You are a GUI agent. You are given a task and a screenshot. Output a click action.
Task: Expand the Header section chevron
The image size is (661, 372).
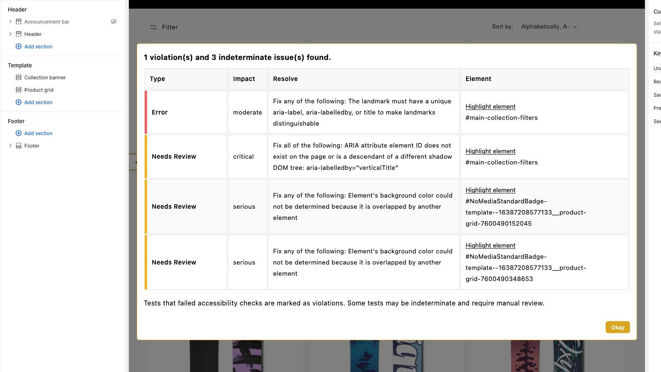click(10, 34)
